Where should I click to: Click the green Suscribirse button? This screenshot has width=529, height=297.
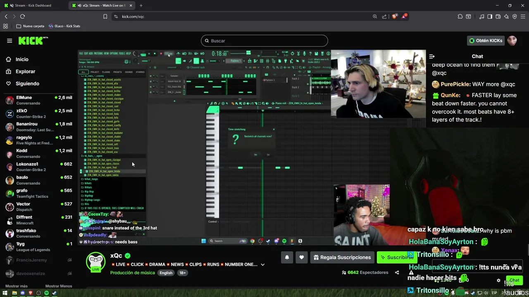(x=397, y=257)
